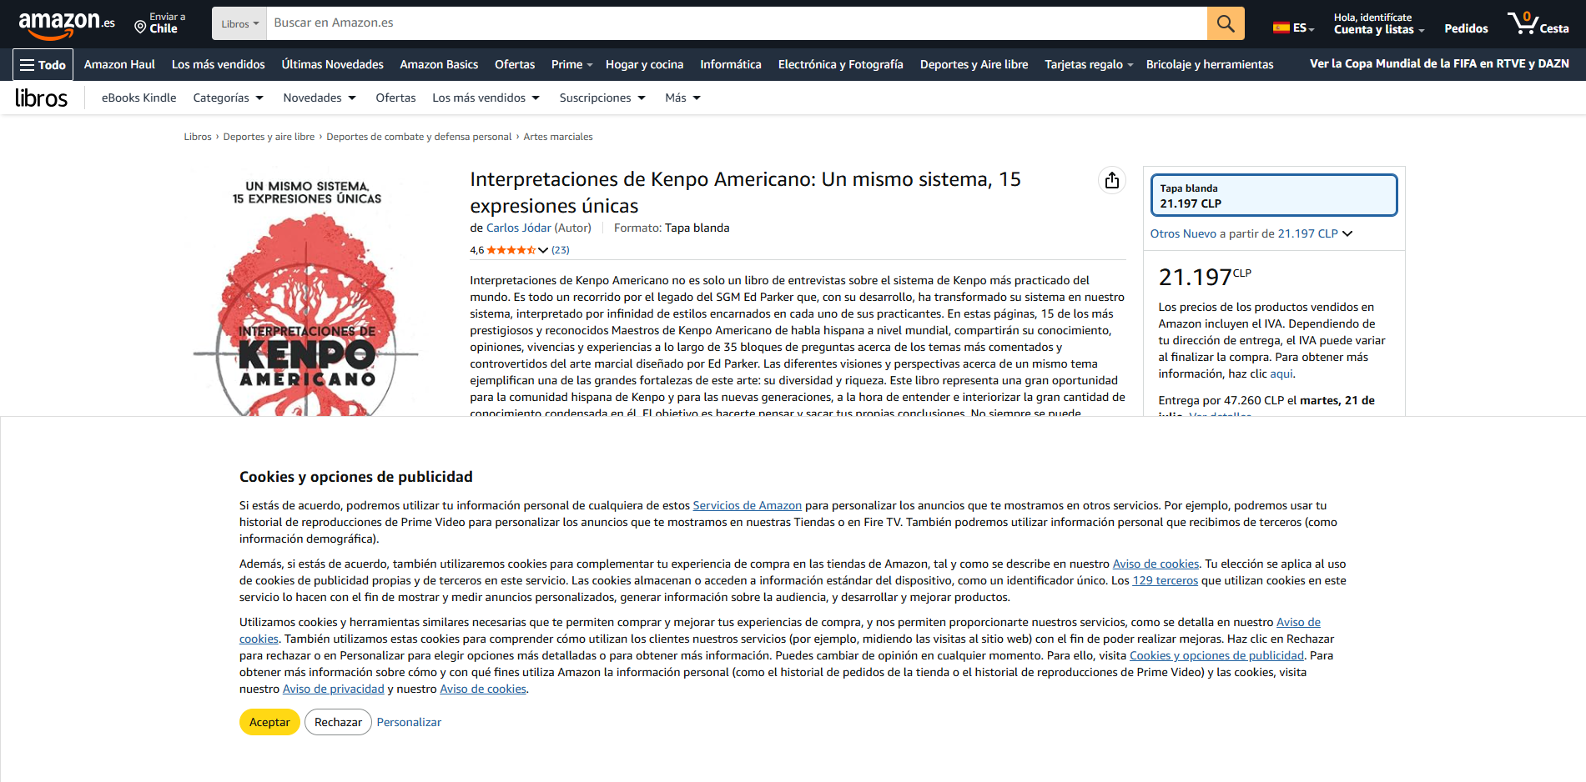Expand Tarjetas regalo dropdown

pos(1088,64)
